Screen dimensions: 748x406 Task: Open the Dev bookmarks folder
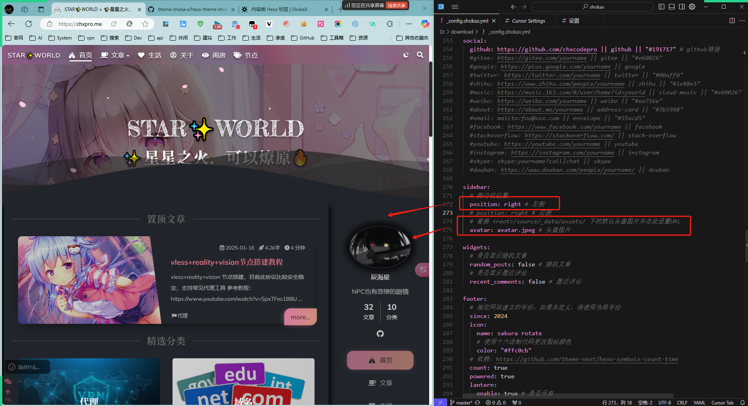pyautogui.click(x=133, y=38)
